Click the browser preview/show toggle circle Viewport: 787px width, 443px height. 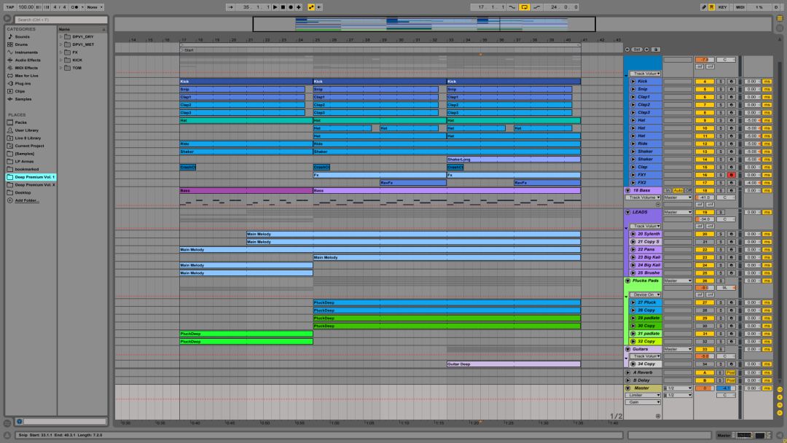[x=7, y=18]
